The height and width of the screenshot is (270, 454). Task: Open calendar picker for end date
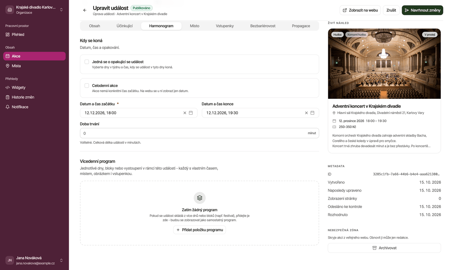click(313, 113)
